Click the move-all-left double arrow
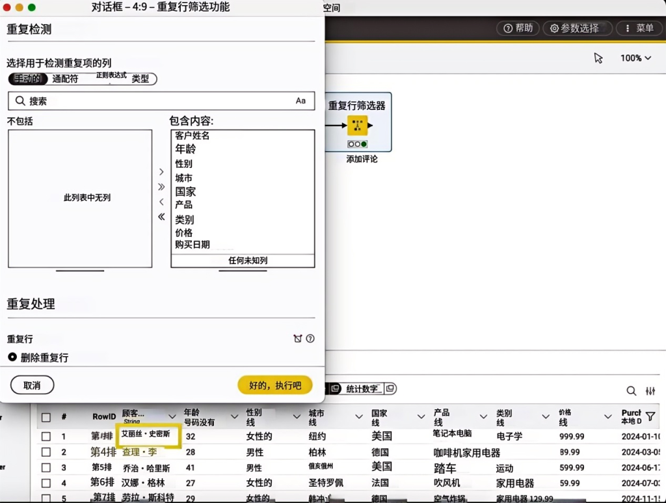The width and height of the screenshot is (666, 503). tap(161, 217)
